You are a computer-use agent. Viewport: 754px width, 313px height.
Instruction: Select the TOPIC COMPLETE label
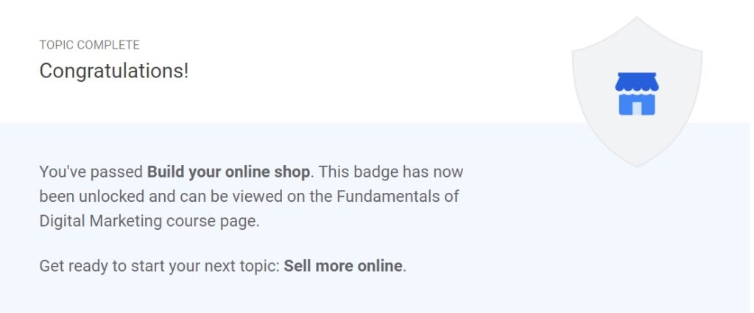pyautogui.click(x=89, y=45)
